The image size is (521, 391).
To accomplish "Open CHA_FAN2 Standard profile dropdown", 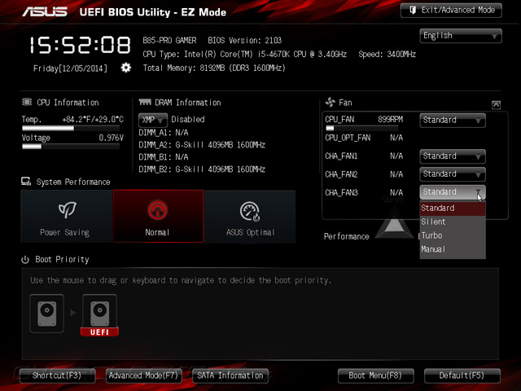I will [453, 174].
